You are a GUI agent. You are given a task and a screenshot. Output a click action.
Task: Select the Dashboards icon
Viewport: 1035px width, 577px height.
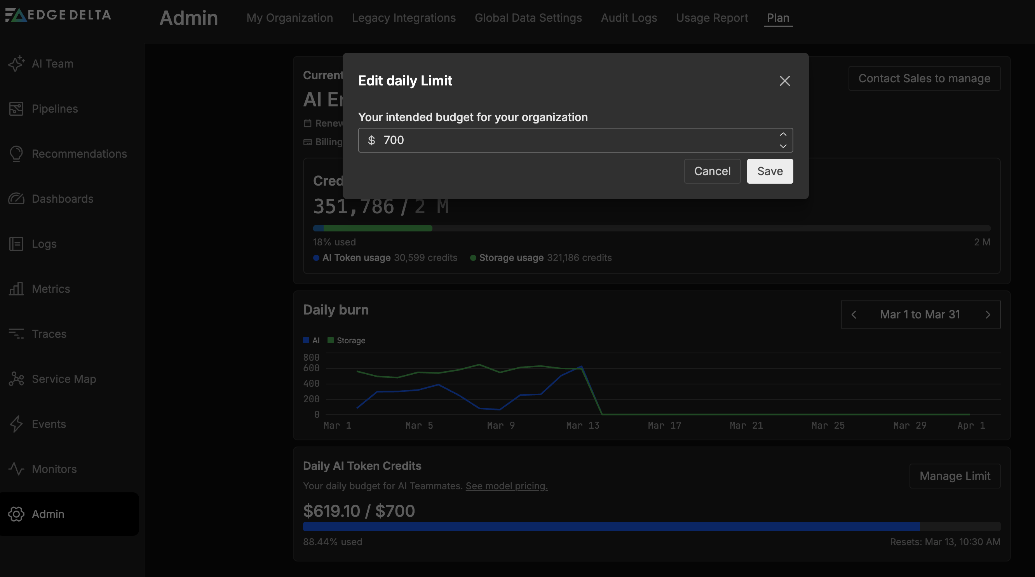point(16,198)
